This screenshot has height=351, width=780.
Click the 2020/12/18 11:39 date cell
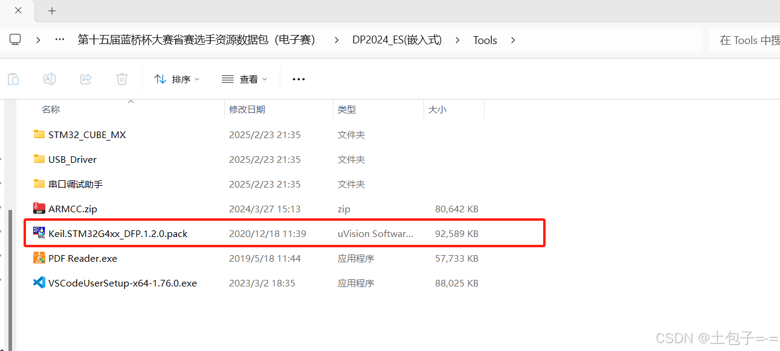267,233
